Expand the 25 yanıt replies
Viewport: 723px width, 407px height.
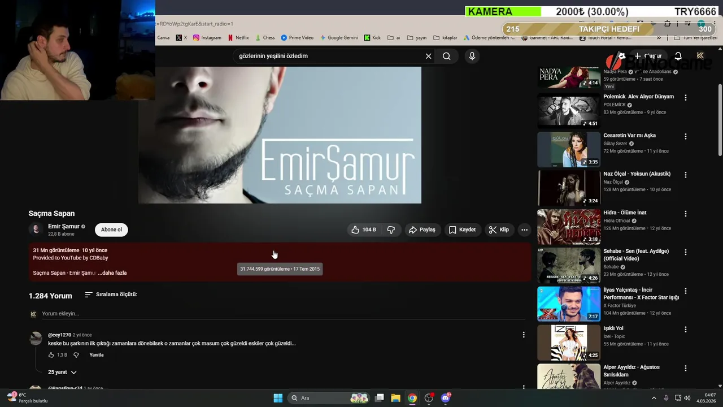click(62, 372)
